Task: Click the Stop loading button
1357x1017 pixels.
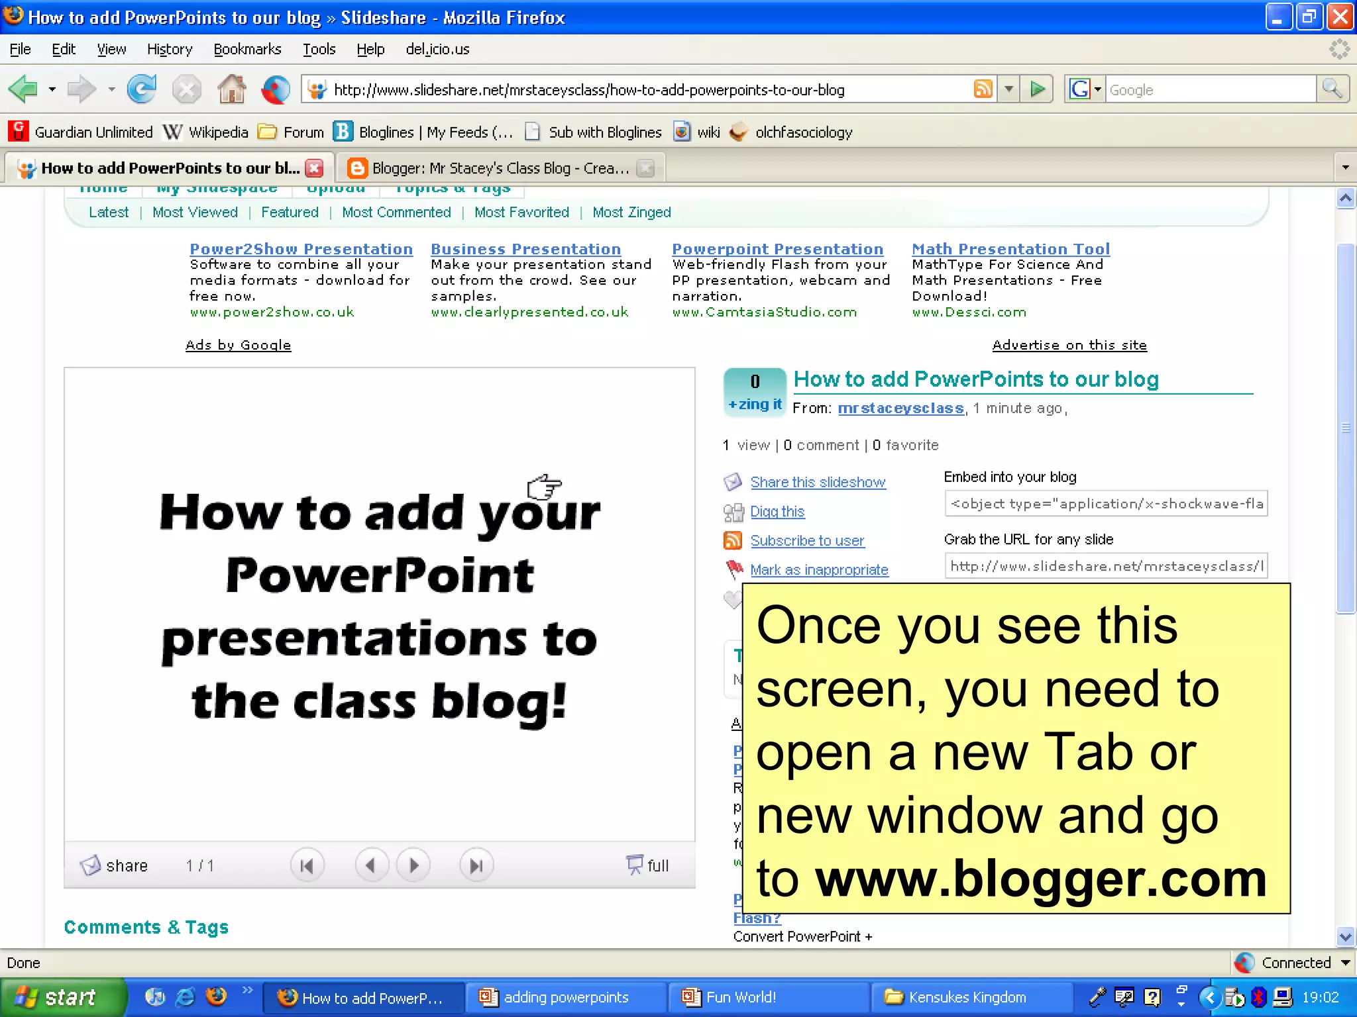Action: [186, 89]
